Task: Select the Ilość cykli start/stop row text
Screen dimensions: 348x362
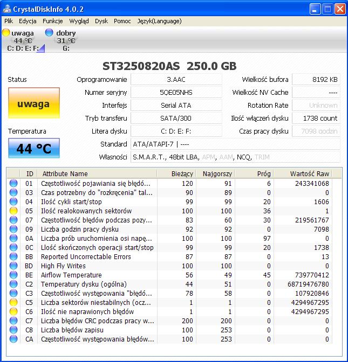Action: click(71, 202)
